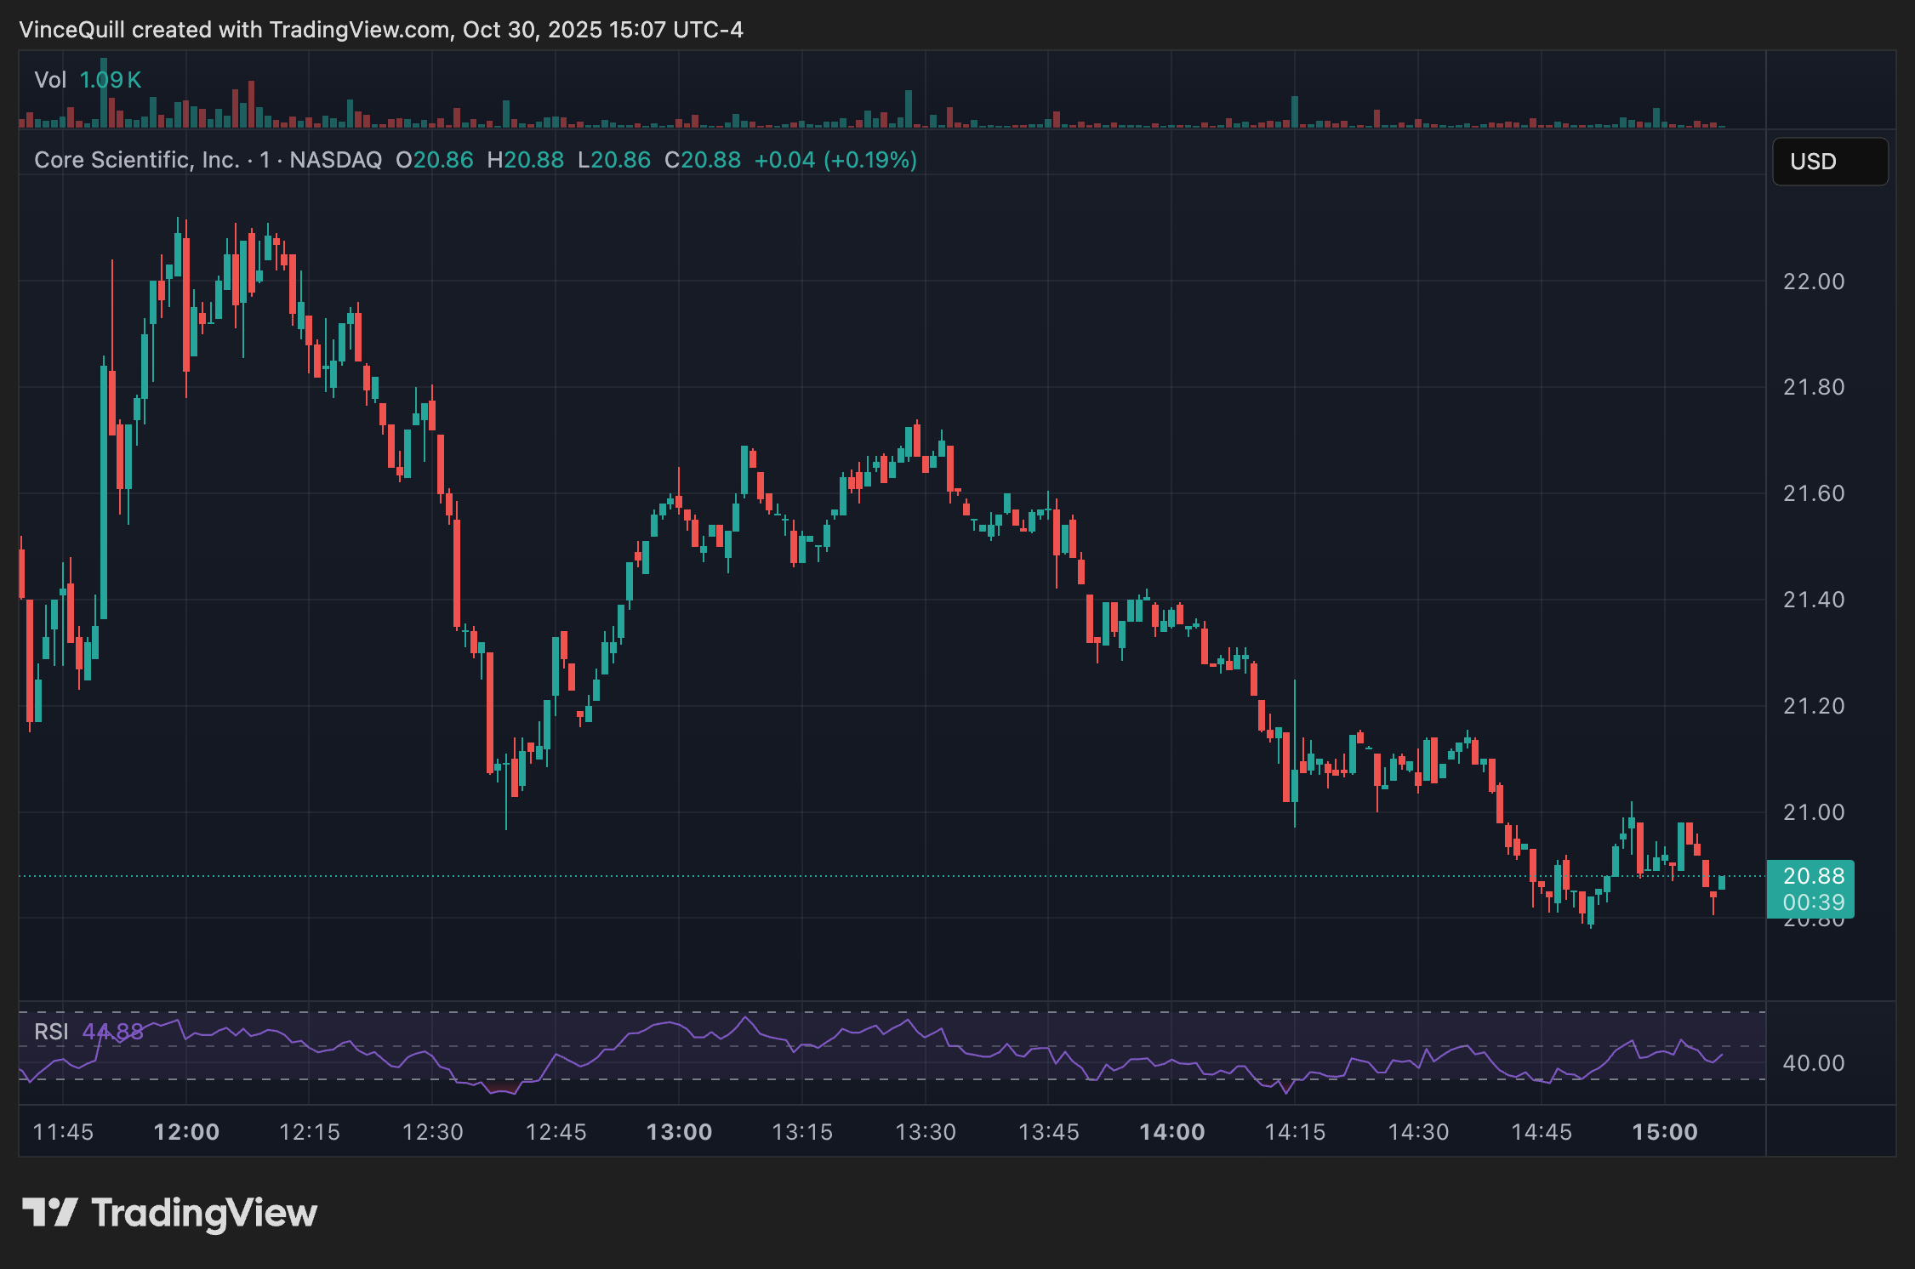This screenshot has height=1269, width=1915.
Task: Click the +0.04 (+0.19%) change value
Action: [835, 160]
